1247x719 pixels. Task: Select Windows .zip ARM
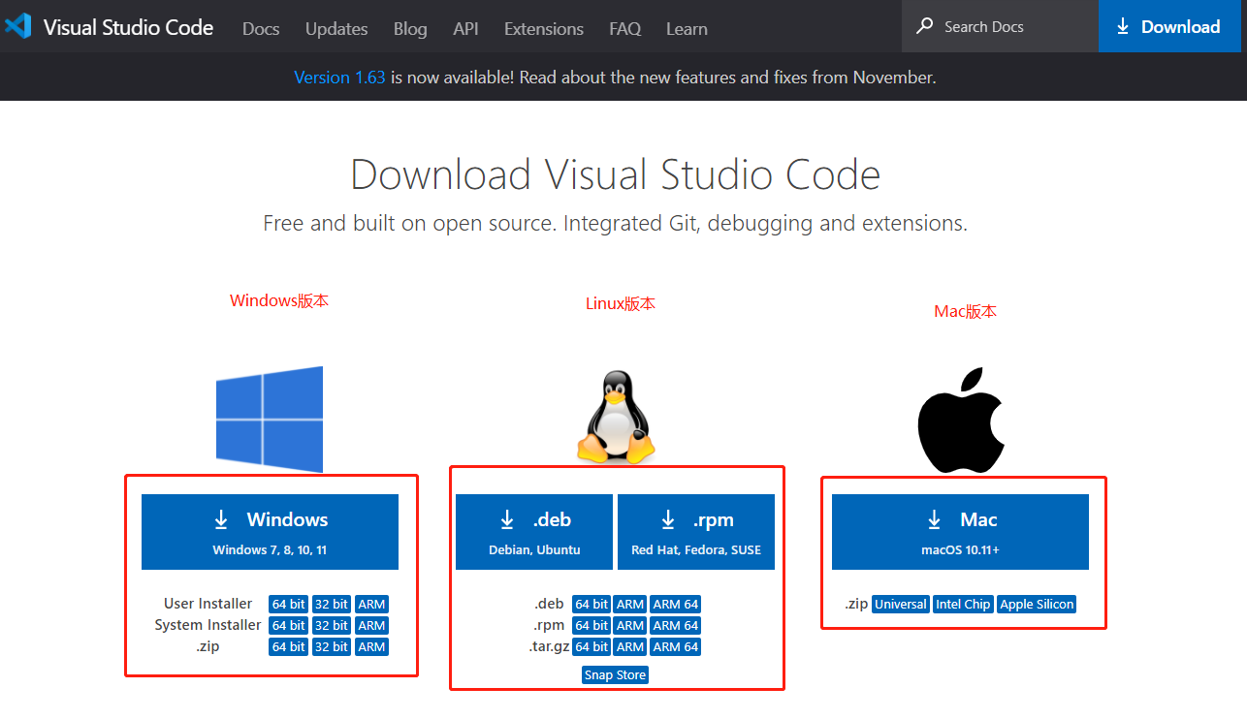372,647
